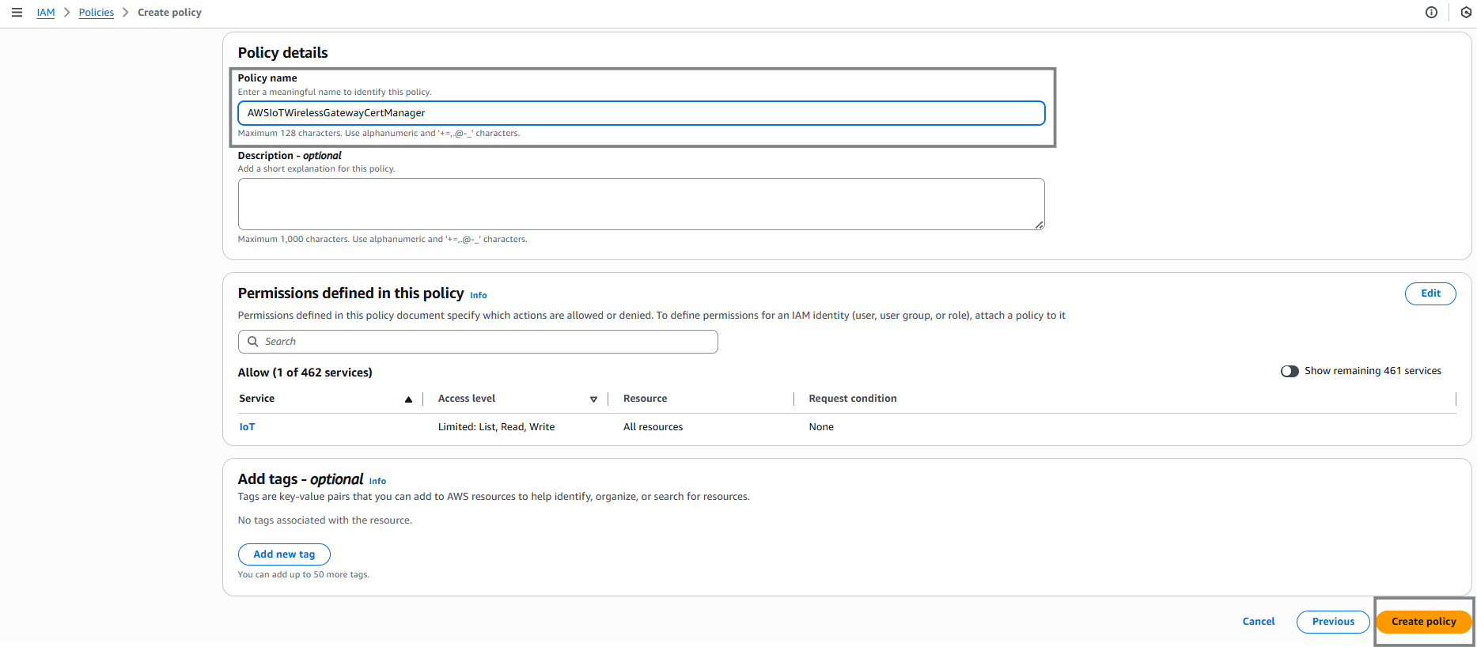Click the permissions Search field

478,342
